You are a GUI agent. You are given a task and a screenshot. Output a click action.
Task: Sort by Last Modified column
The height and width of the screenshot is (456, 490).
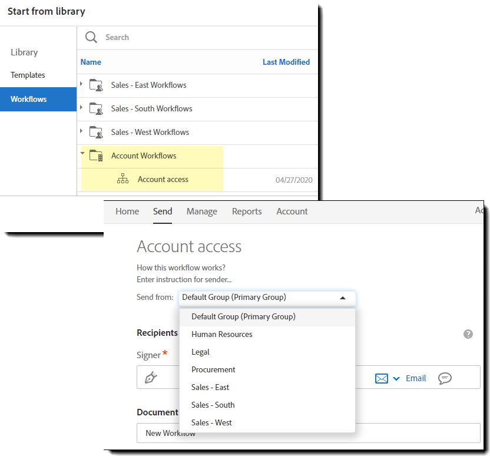point(286,62)
